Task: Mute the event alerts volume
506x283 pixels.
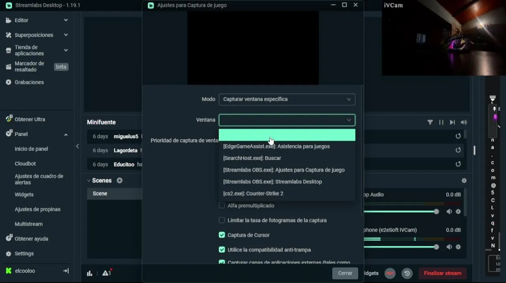Action: 464,122
